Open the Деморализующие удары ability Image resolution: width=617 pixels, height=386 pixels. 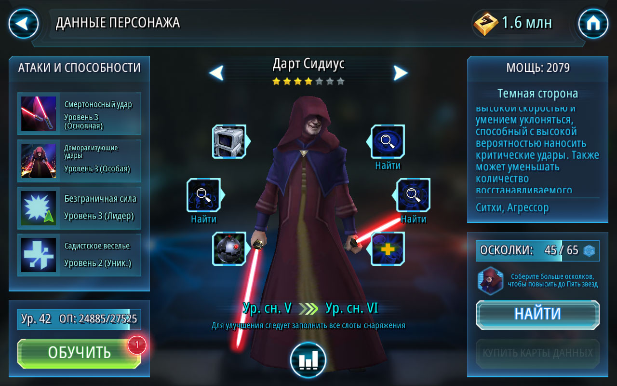coord(80,161)
